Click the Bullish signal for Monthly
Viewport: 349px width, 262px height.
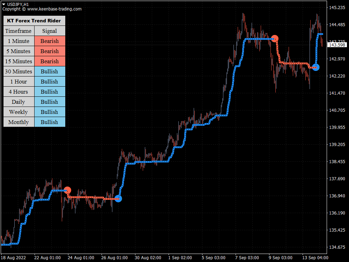[50, 122]
